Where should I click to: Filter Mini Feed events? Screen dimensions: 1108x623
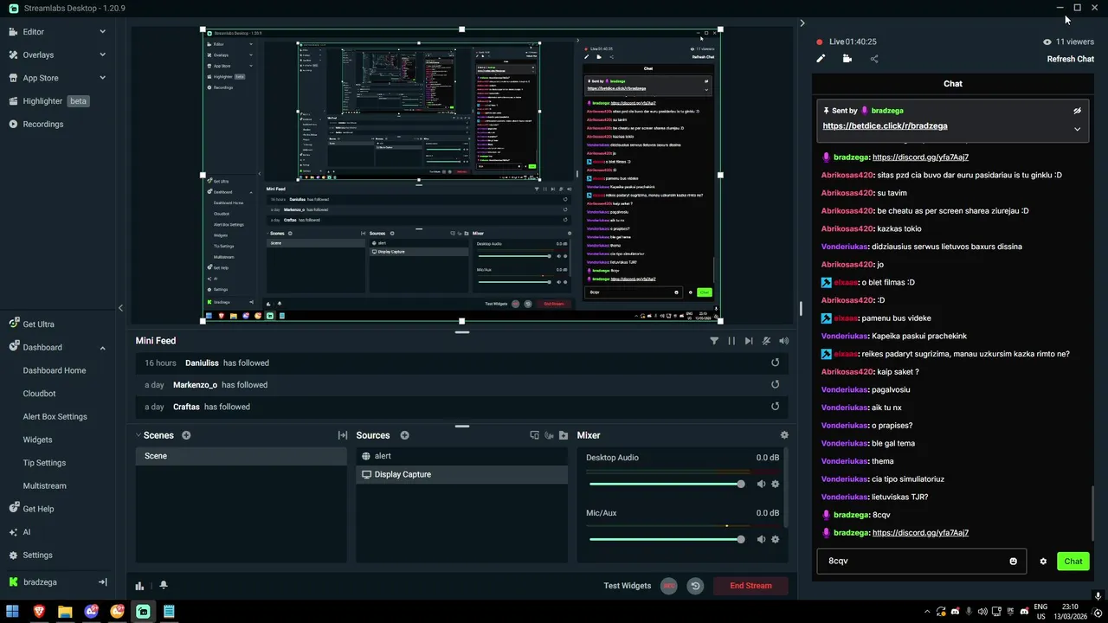coord(714,341)
